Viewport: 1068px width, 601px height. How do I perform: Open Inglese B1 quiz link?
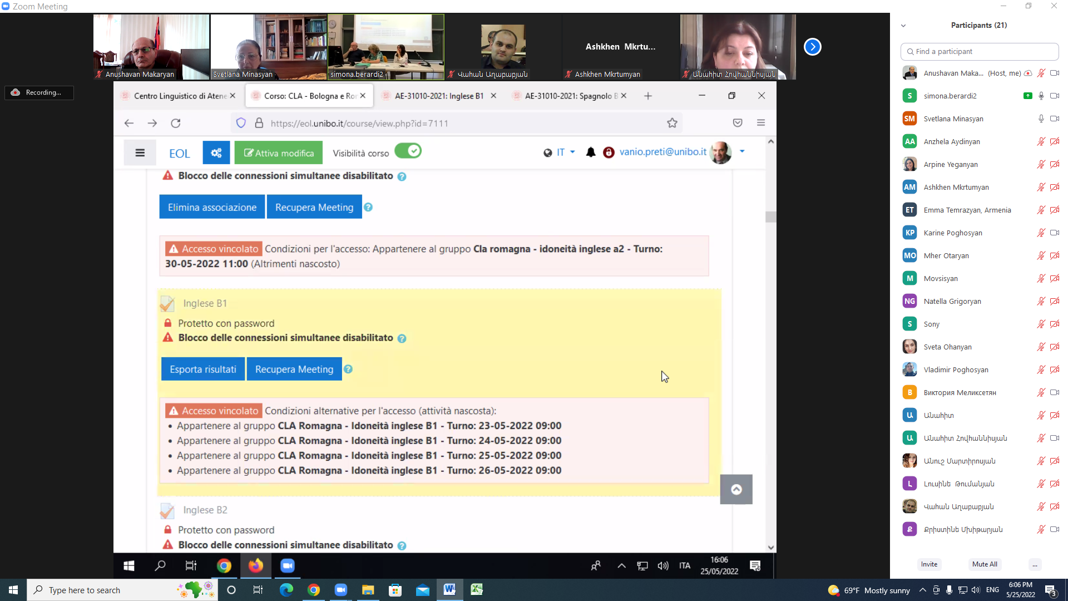point(205,303)
